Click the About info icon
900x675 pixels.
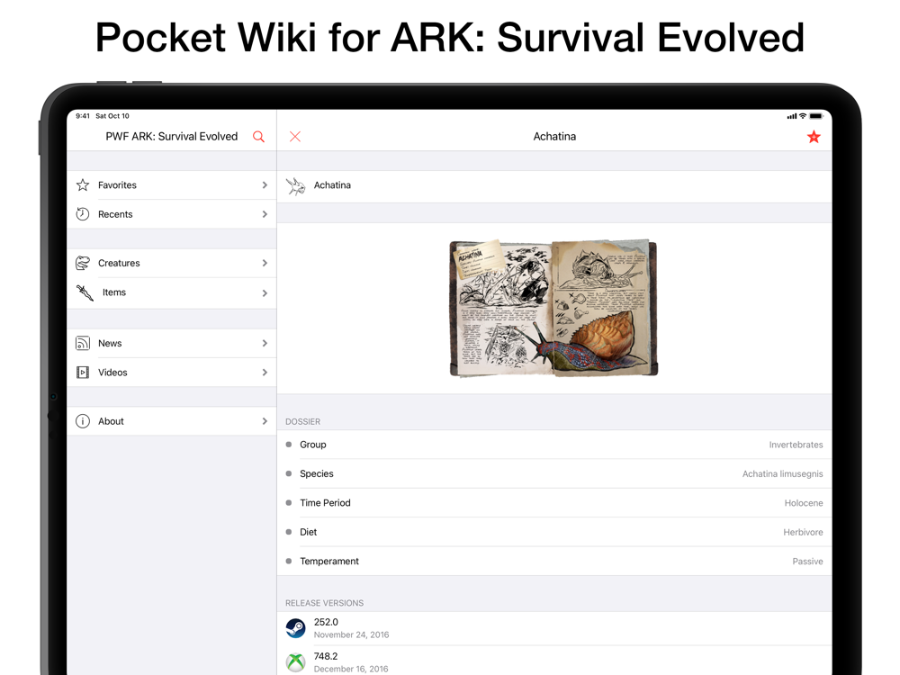click(x=83, y=421)
